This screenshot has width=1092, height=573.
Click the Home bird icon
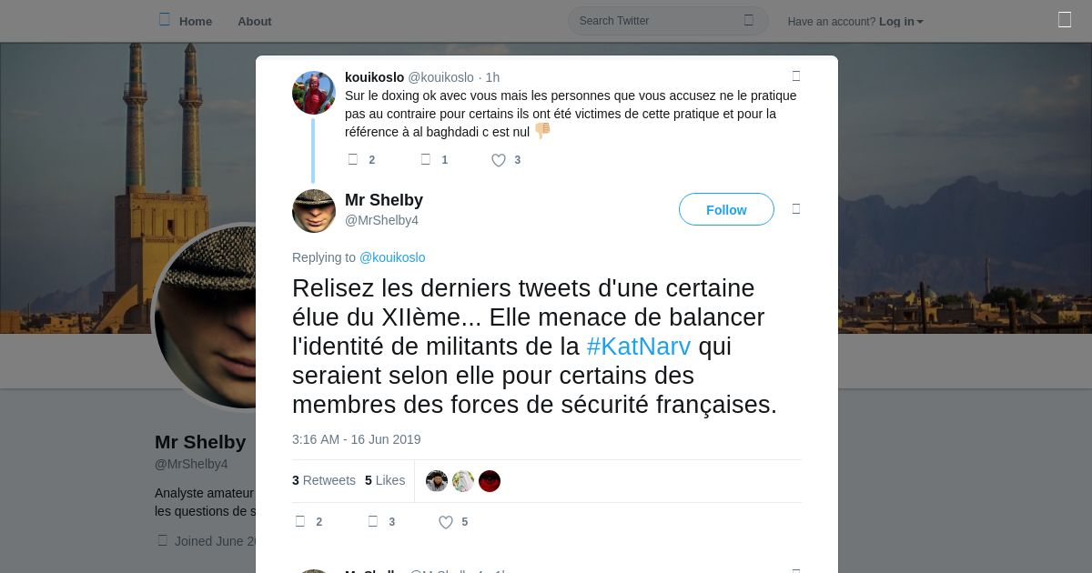pyautogui.click(x=165, y=20)
